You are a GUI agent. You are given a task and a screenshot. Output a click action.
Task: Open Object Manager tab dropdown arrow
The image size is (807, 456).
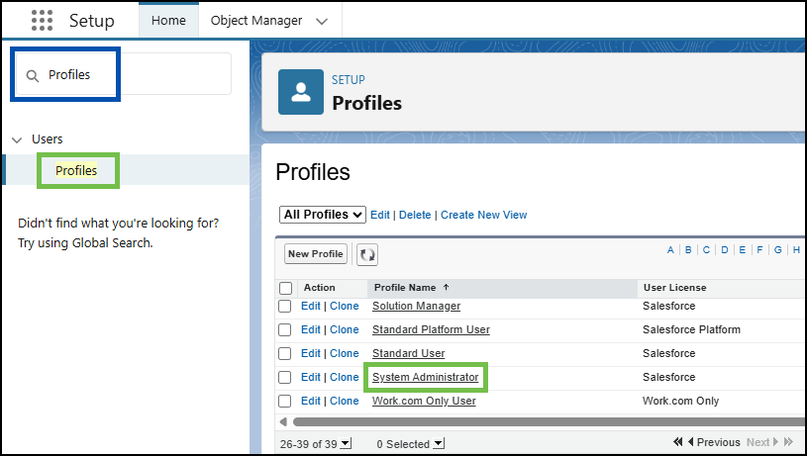[x=322, y=22]
